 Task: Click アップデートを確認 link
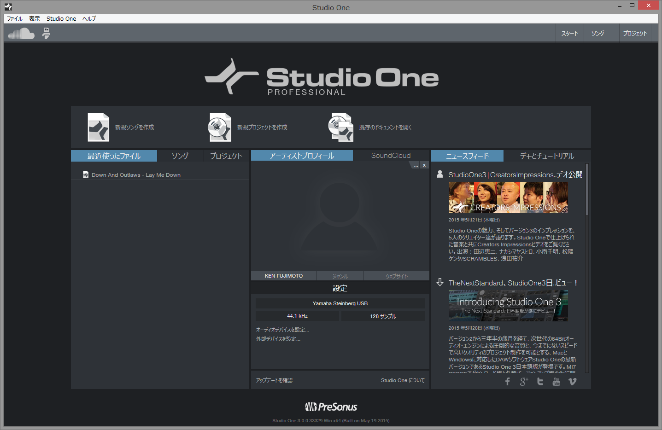pyautogui.click(x=274, y=380)
